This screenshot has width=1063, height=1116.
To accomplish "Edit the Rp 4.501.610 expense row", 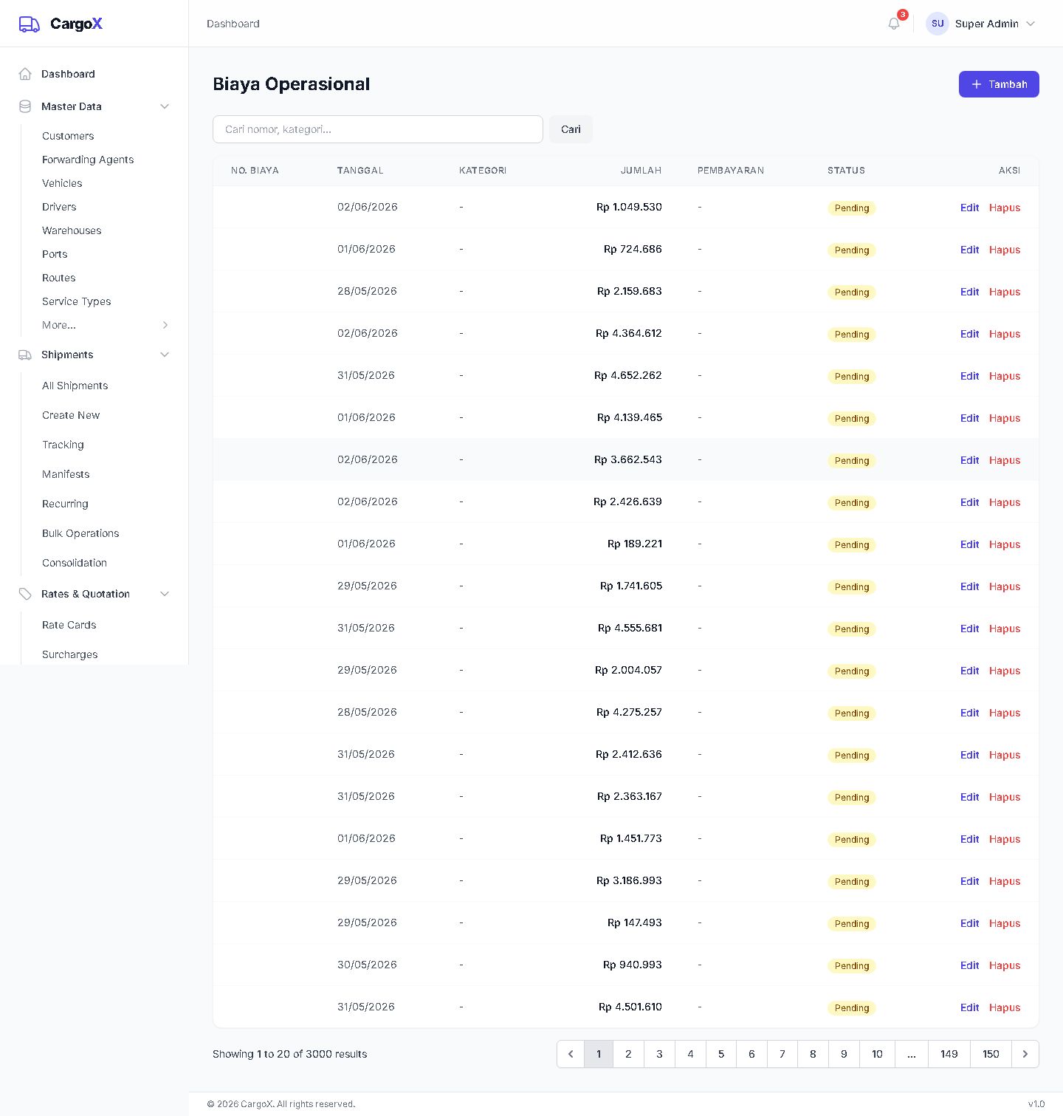I will point(969,1007).
